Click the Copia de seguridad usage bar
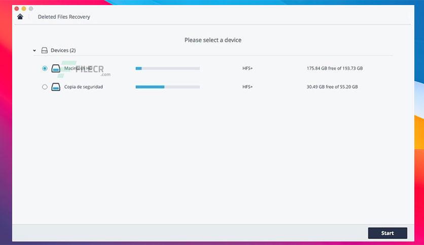This screenshot has height=245, width=424. pyautogui.click(x=168, y=87)
